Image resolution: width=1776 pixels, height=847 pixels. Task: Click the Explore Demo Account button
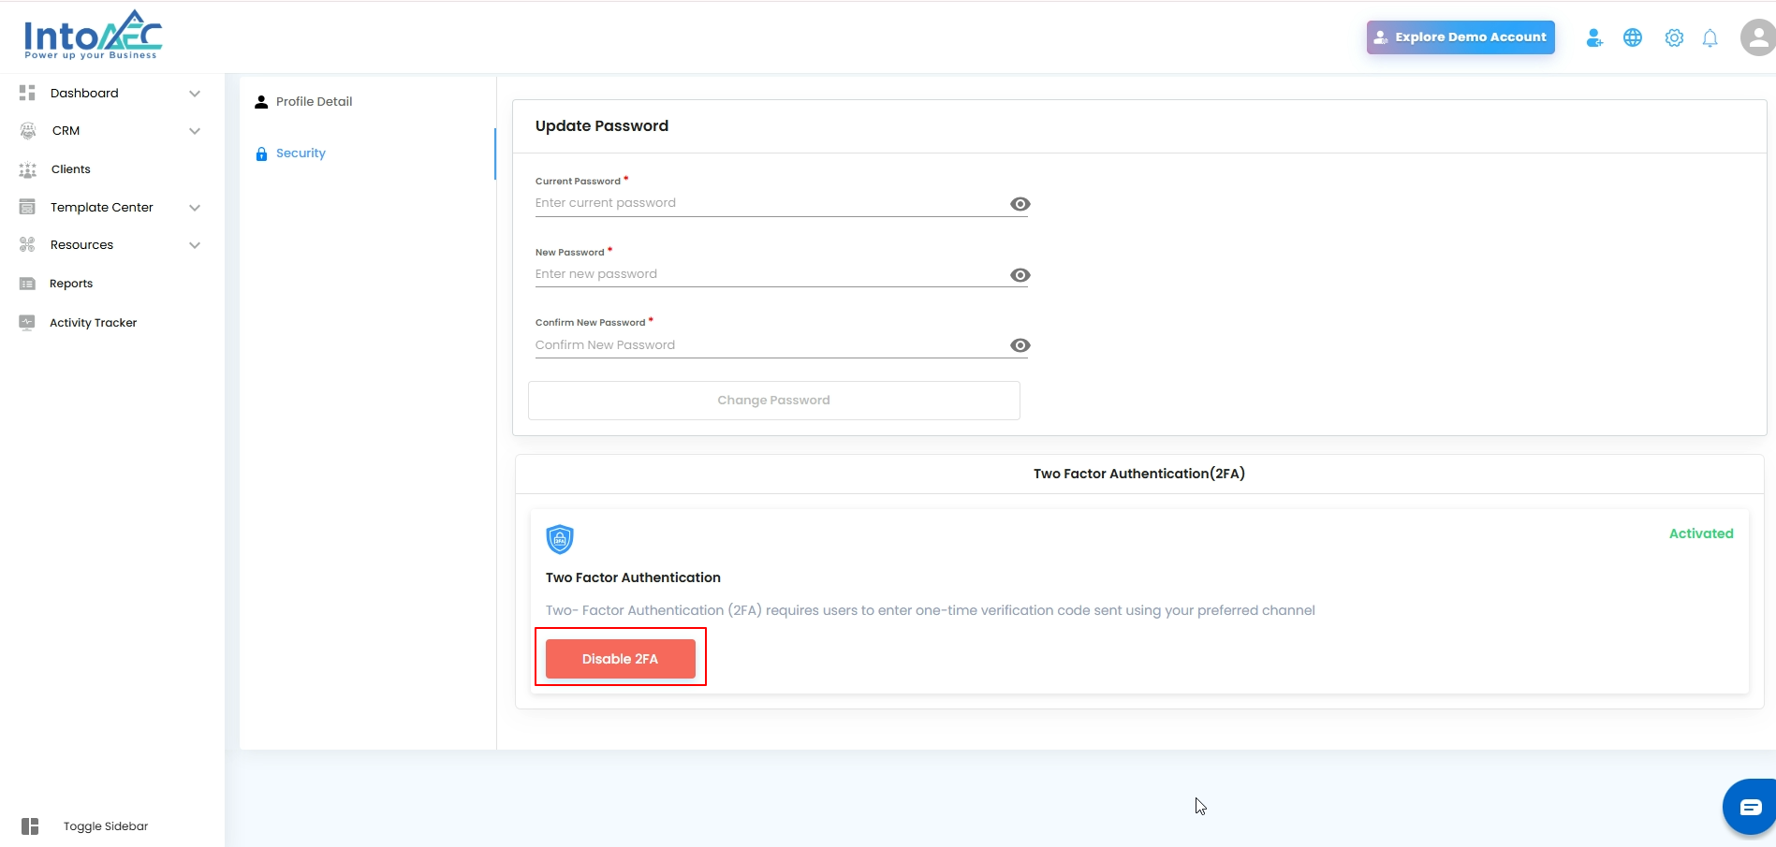coord(1460,37)
